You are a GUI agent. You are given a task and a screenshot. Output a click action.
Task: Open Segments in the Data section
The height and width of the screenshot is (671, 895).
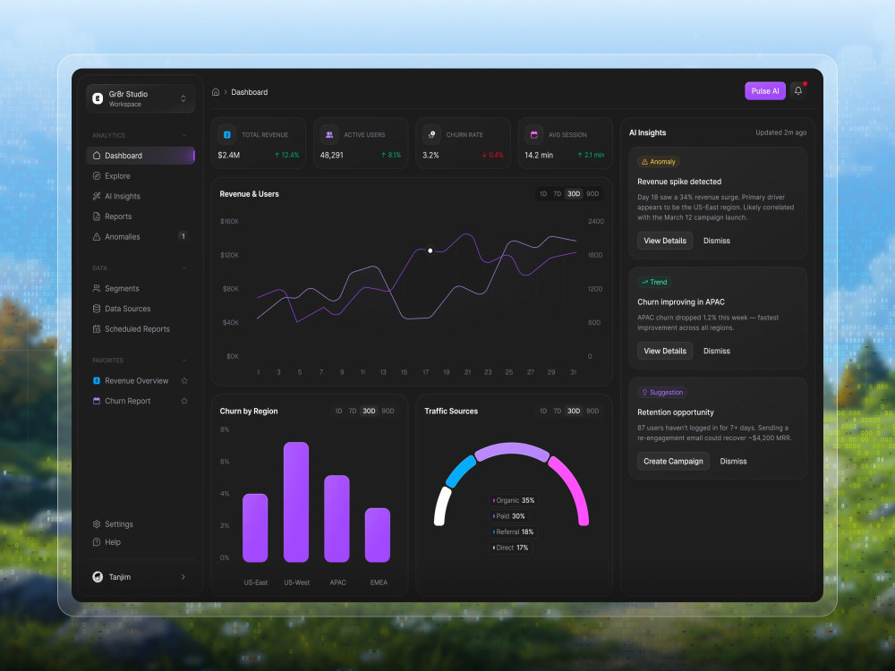(x=141, y=288)
